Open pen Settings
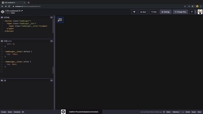Viewport: 203px width, 114px height. tap(166, 12)
